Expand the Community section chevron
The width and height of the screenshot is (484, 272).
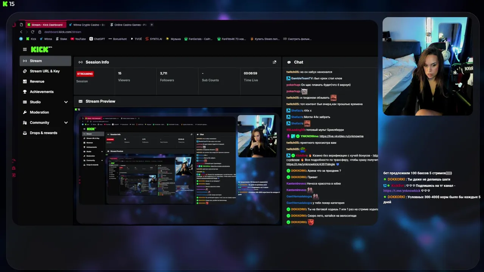click(x=66, y=122)
